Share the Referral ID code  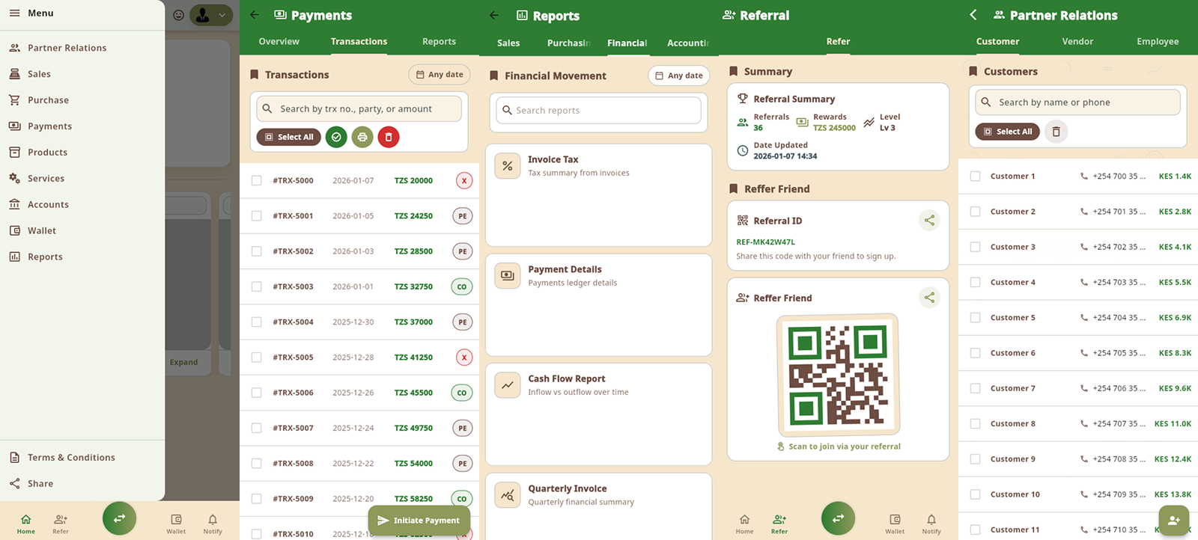coord(928,221)
